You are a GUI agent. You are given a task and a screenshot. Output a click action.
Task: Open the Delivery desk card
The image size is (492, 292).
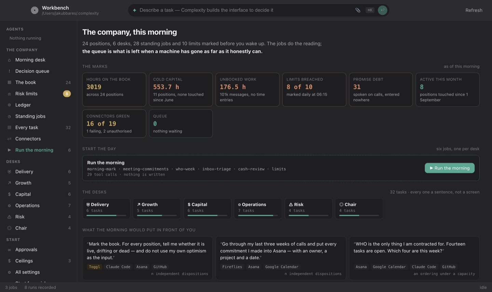coord(106,209)
